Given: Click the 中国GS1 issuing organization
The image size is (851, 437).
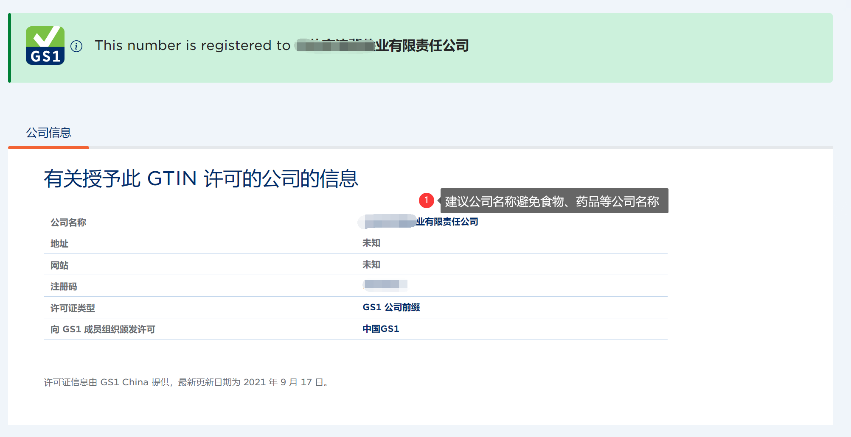Looking at the screenshot, I should pos(381,329).
